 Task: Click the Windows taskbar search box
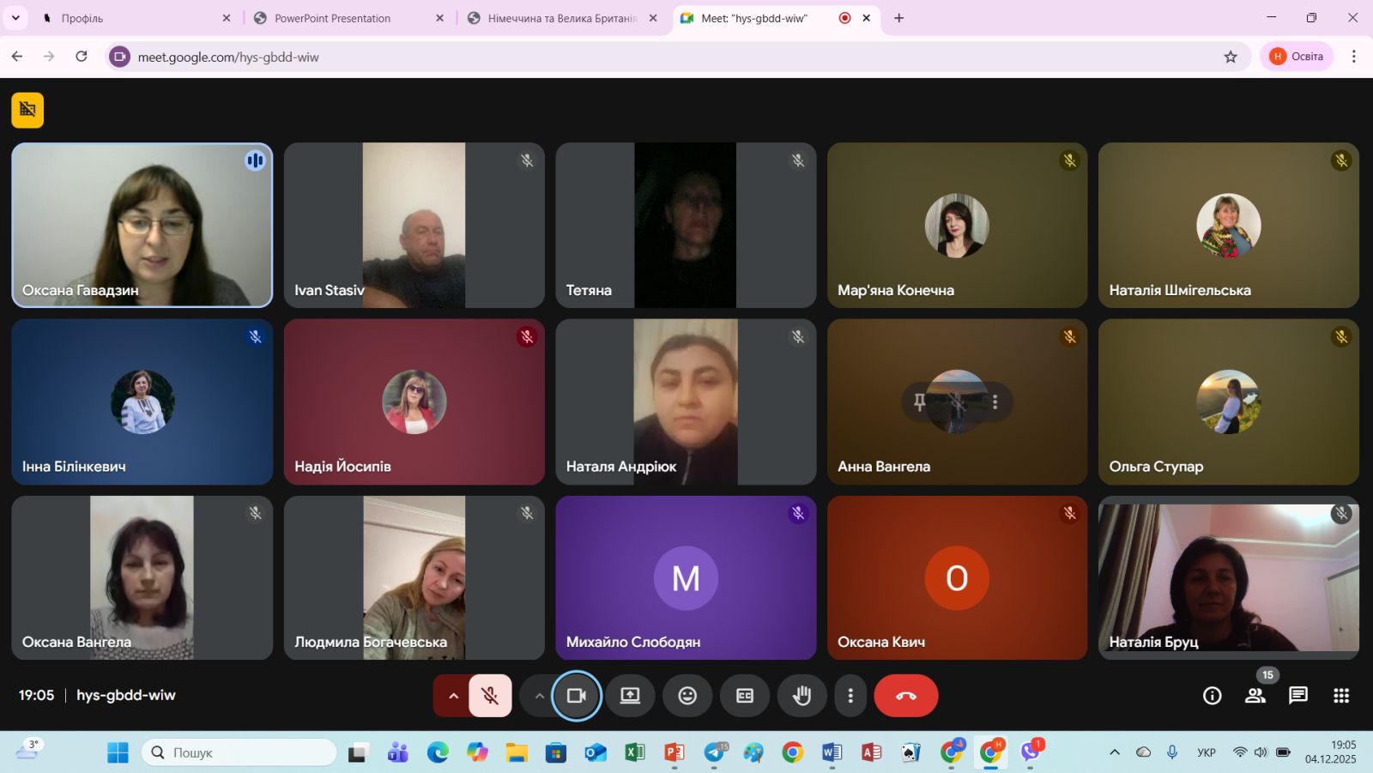click(239, 752)
